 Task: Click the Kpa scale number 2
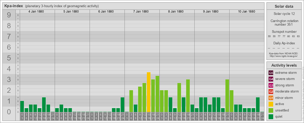9,90
